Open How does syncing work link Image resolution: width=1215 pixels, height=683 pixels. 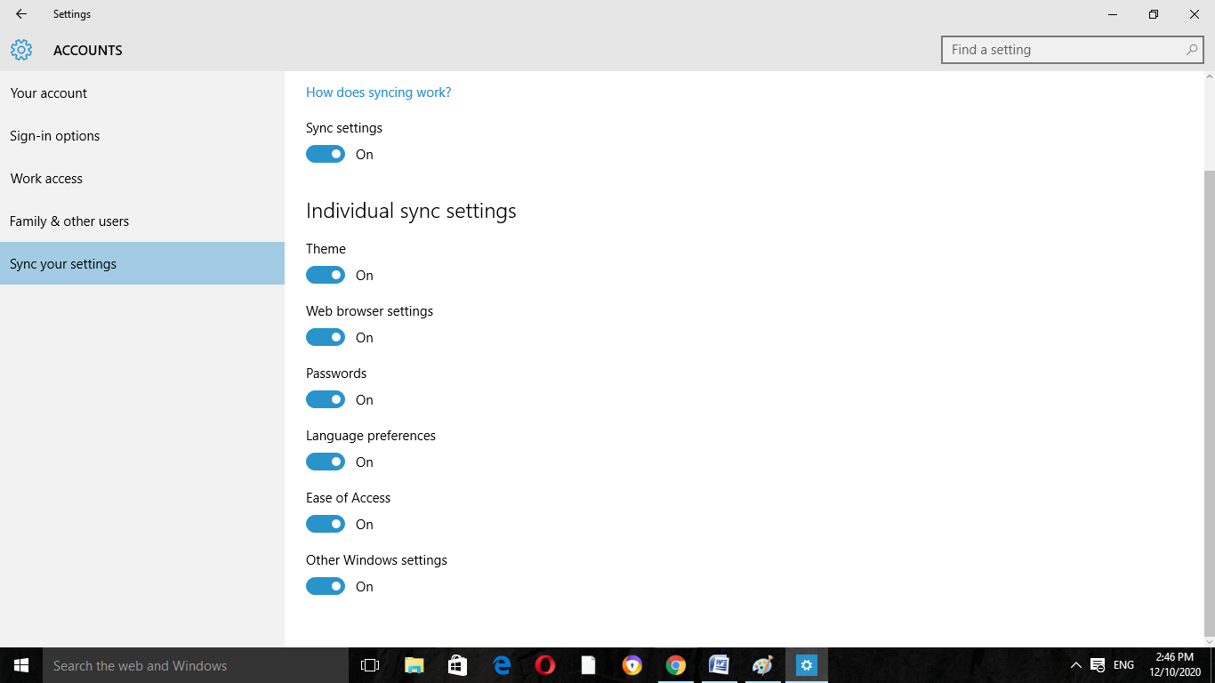(x=378, y=92)
